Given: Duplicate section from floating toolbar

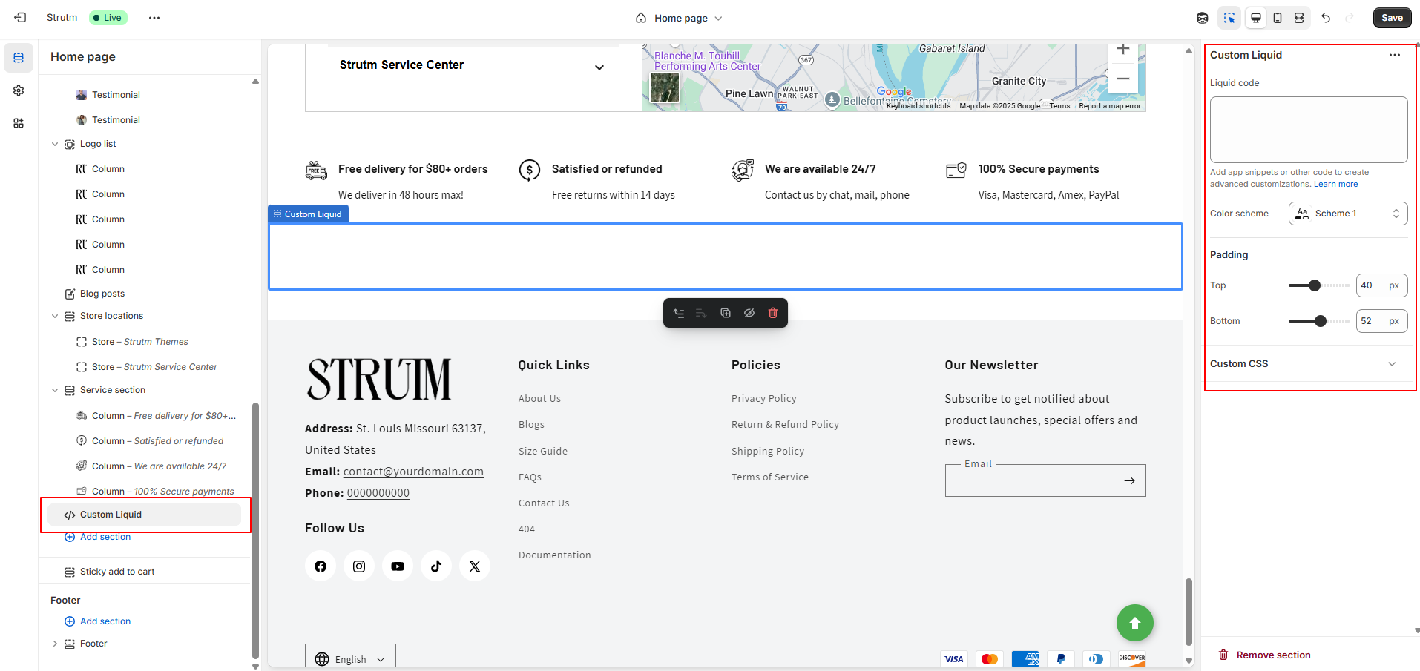Looking at the screenshot, I should (x=726, y=313).
